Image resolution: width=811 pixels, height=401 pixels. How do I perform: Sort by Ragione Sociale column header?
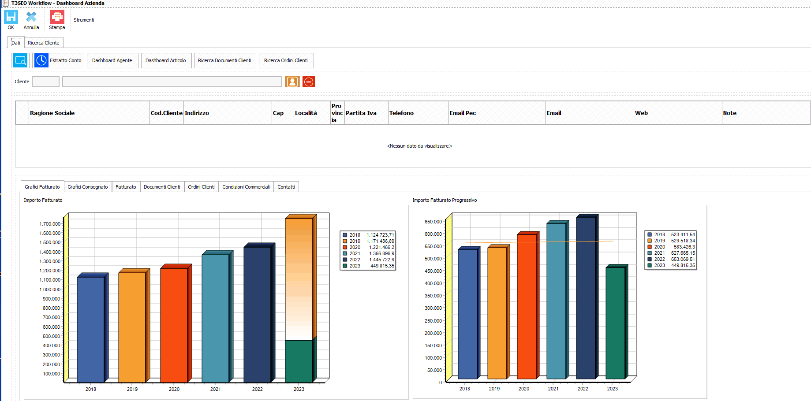pos(89,113)
